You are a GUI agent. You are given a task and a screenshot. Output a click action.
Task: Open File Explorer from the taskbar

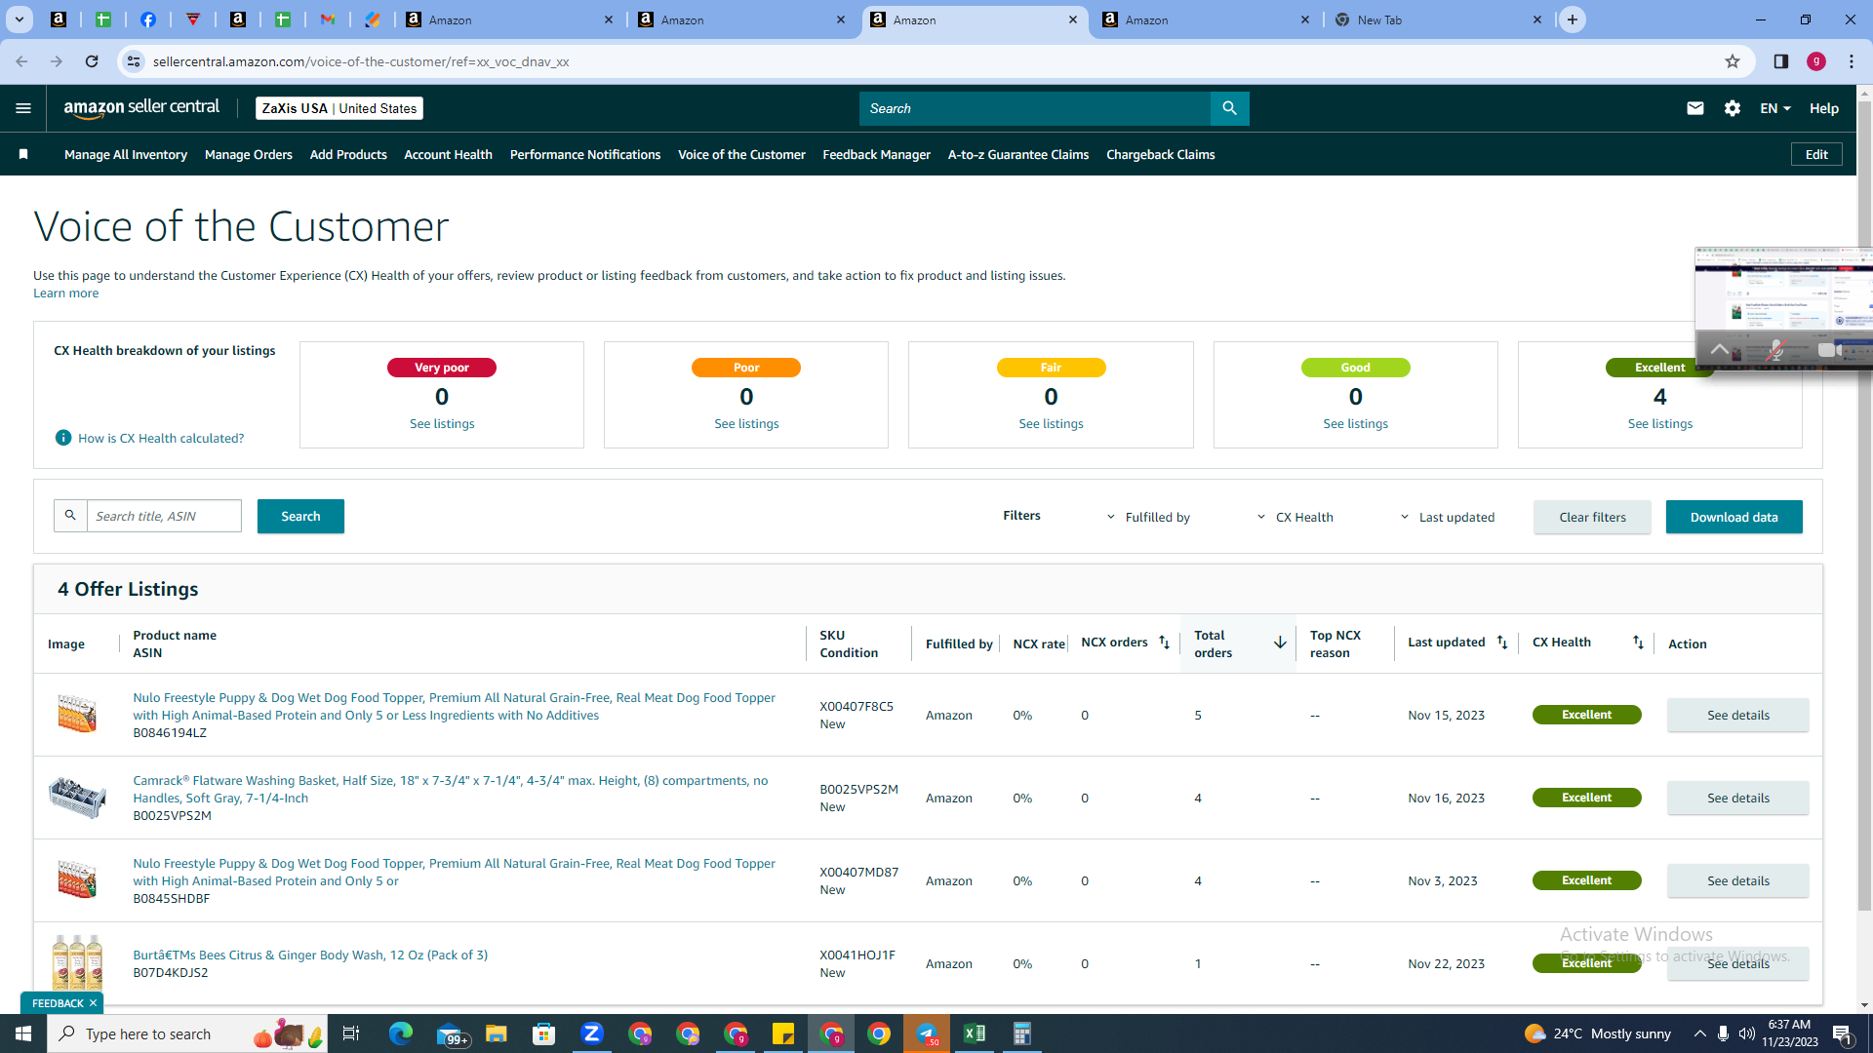[497, 1033]
